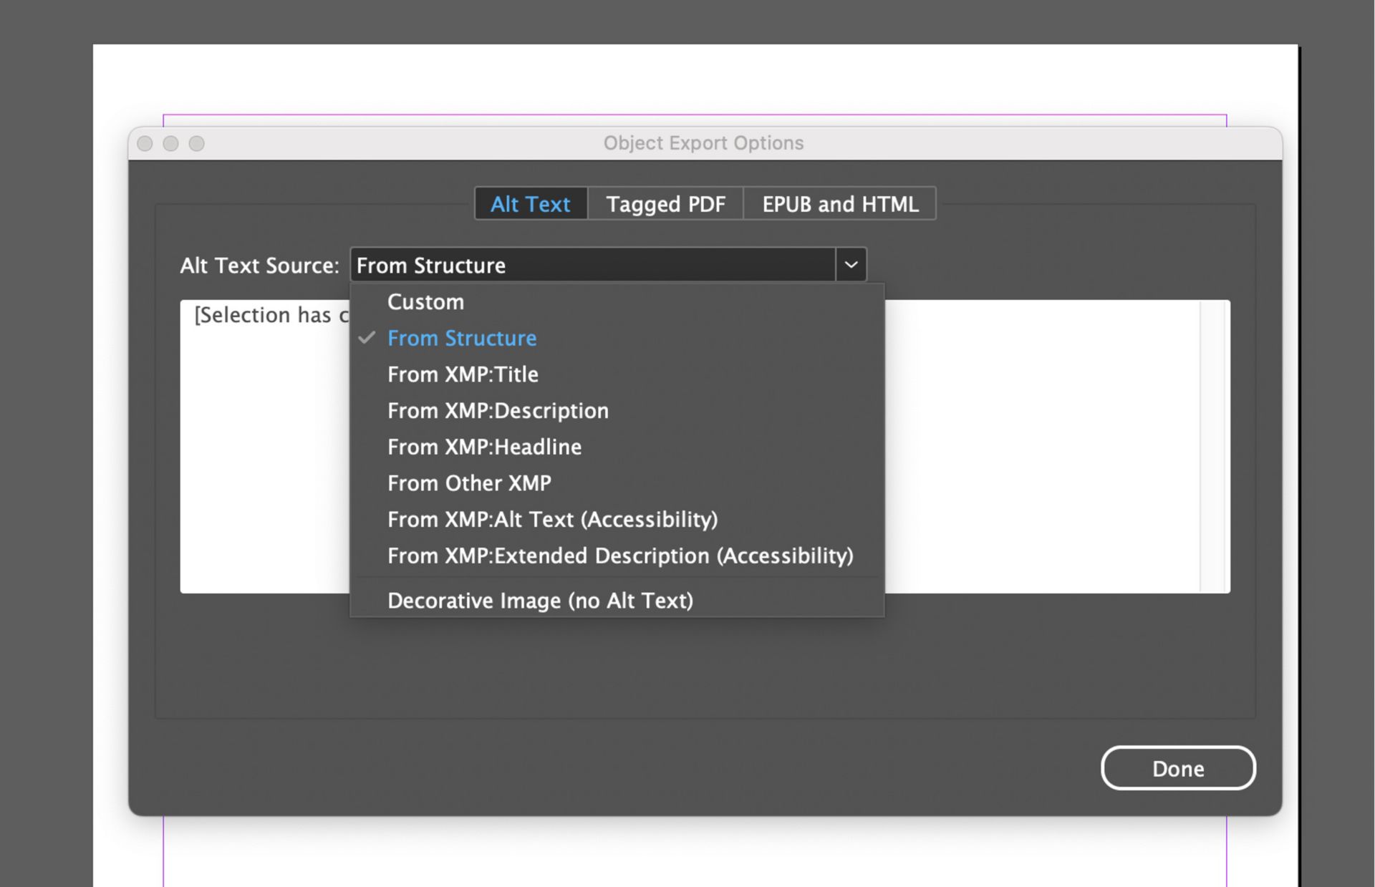Click the checkmark beside From Structure
This screenshot has width=1375, height=887.
(x=367, y=338)
